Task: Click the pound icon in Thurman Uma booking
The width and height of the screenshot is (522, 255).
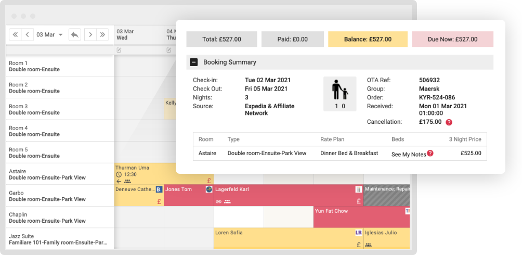Action: (x=209, y=181)
